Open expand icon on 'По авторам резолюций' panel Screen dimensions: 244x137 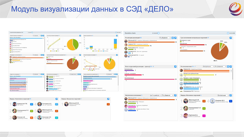[175, 38]
